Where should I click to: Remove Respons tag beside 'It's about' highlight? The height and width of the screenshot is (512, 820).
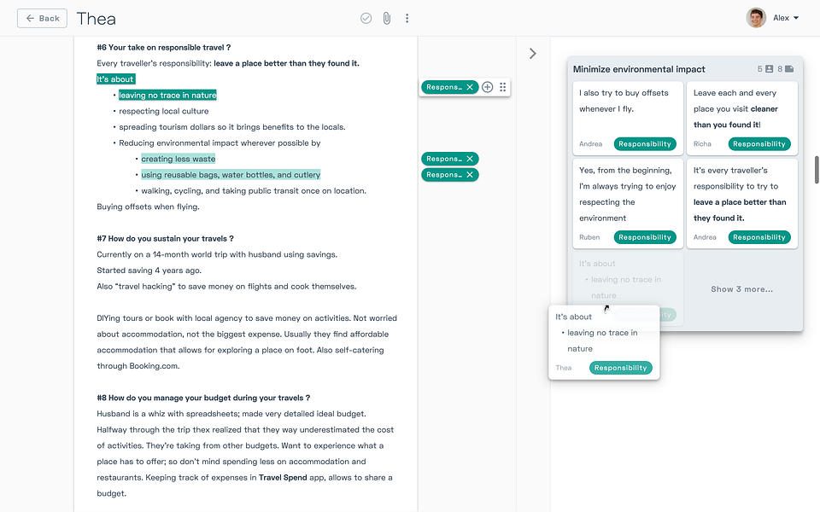point(470,87)
